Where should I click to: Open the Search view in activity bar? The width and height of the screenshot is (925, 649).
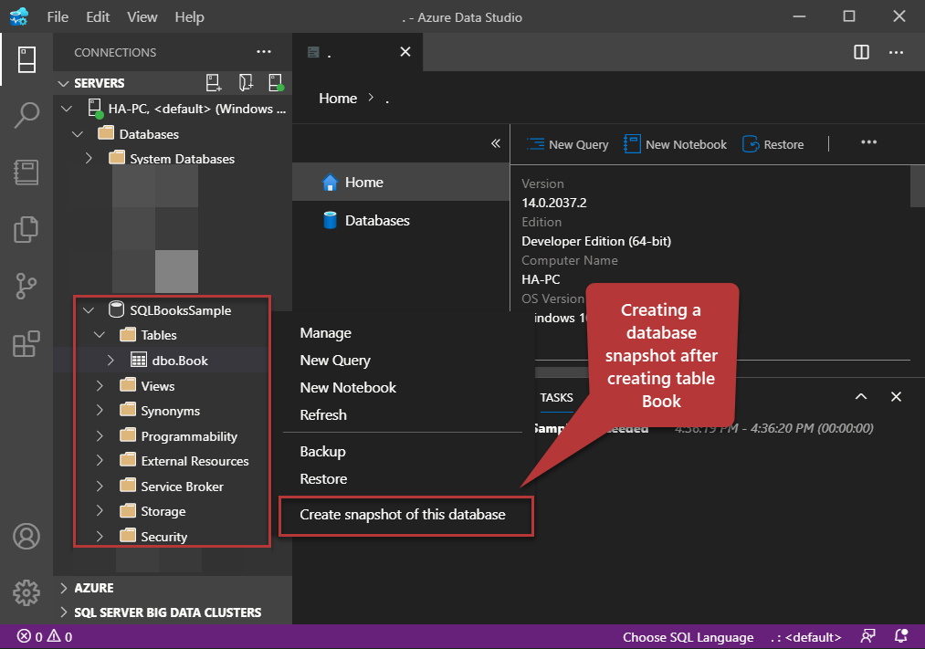click(26, 115)
